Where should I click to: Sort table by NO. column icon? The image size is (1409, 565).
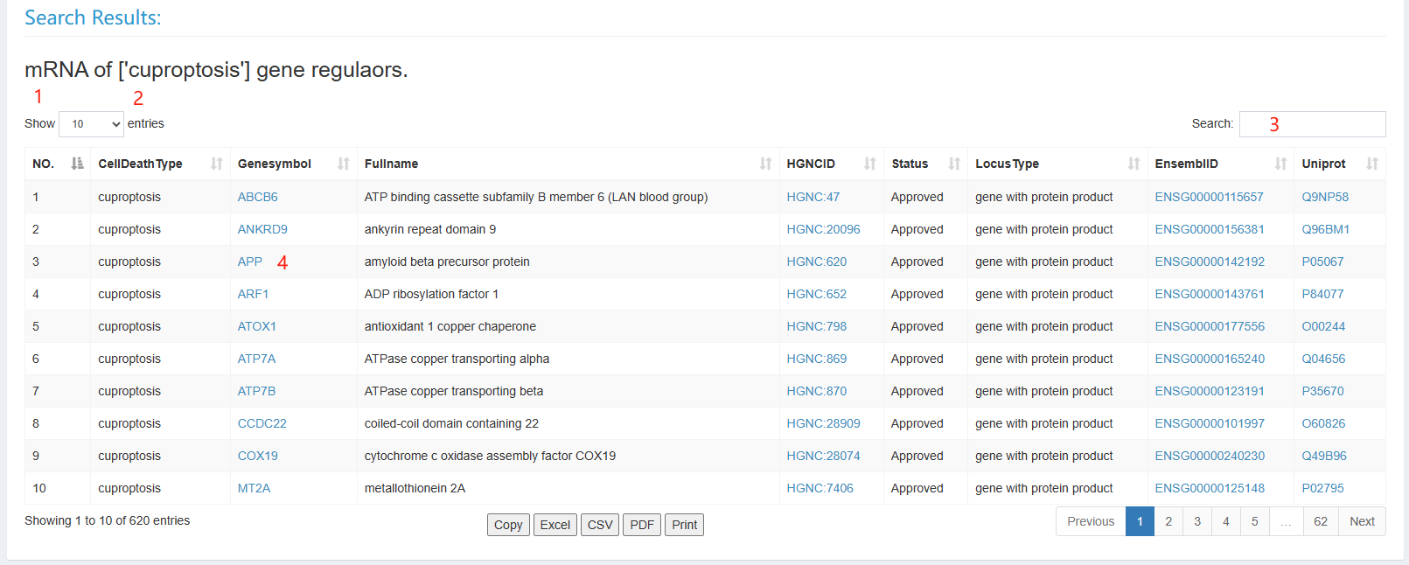[x=77, y=164]
